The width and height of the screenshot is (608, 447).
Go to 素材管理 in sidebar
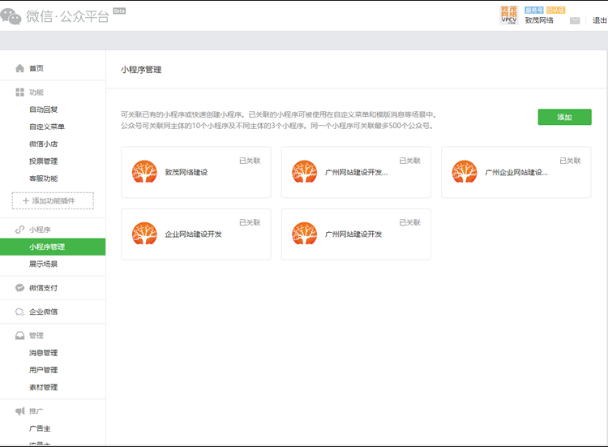click(44, 387)
